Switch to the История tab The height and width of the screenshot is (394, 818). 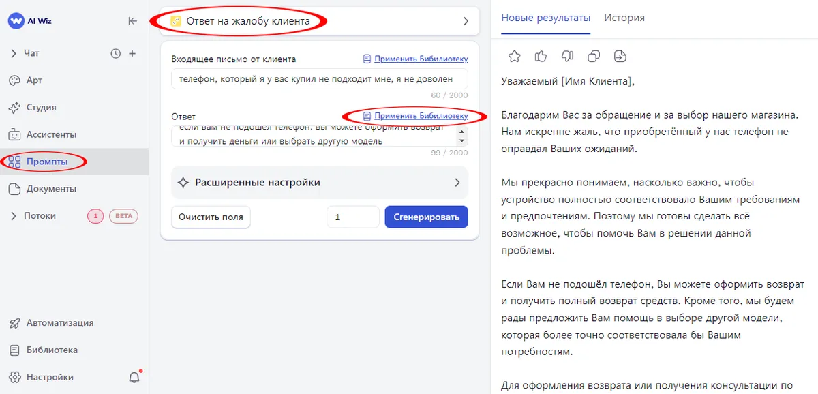[624, 18]
